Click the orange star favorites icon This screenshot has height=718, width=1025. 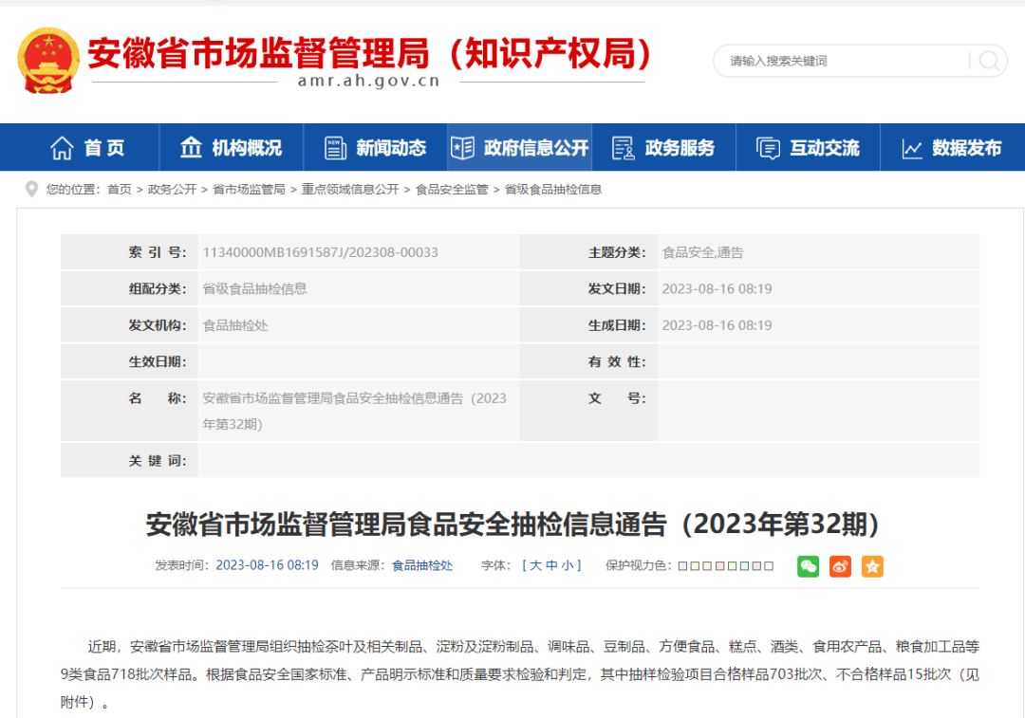[872, 566]
